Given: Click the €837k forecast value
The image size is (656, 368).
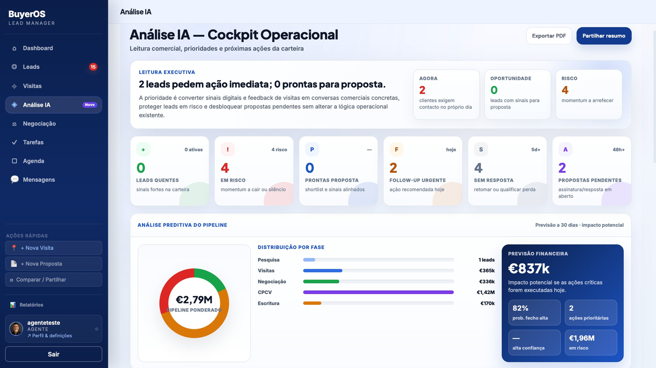Looking at the screenshot, I should [529, 269].
